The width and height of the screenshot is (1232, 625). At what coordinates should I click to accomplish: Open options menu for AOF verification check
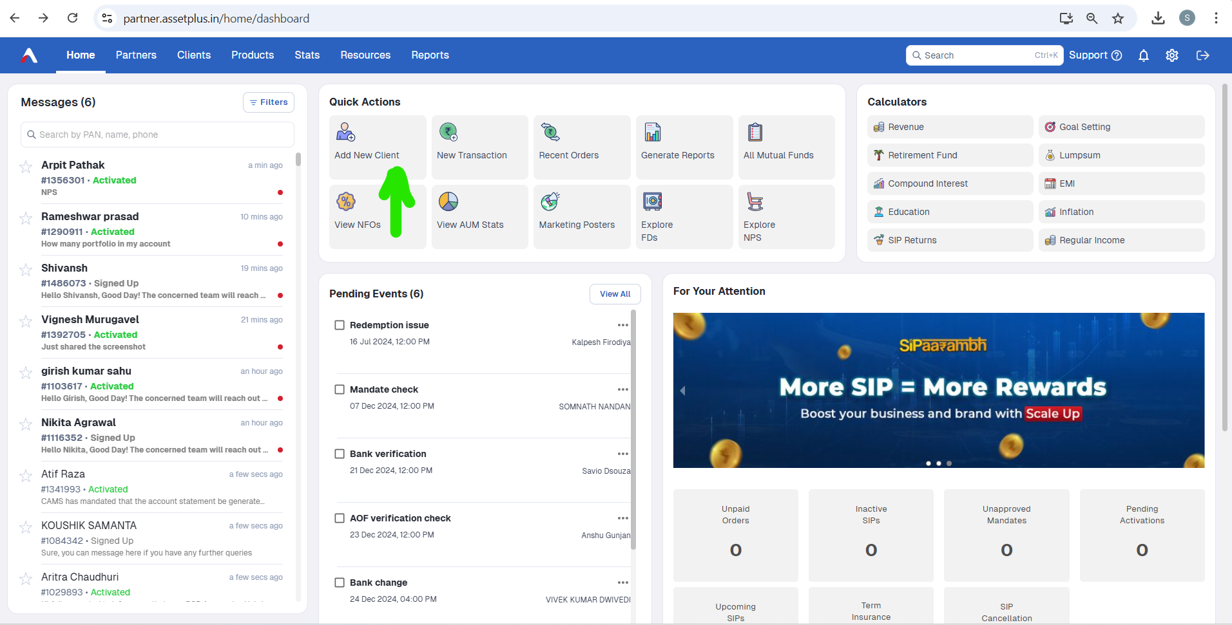tap(622, 518)
